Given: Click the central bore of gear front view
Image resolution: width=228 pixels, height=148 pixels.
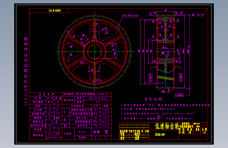Looking at the screenshot, I should point(95,52).
